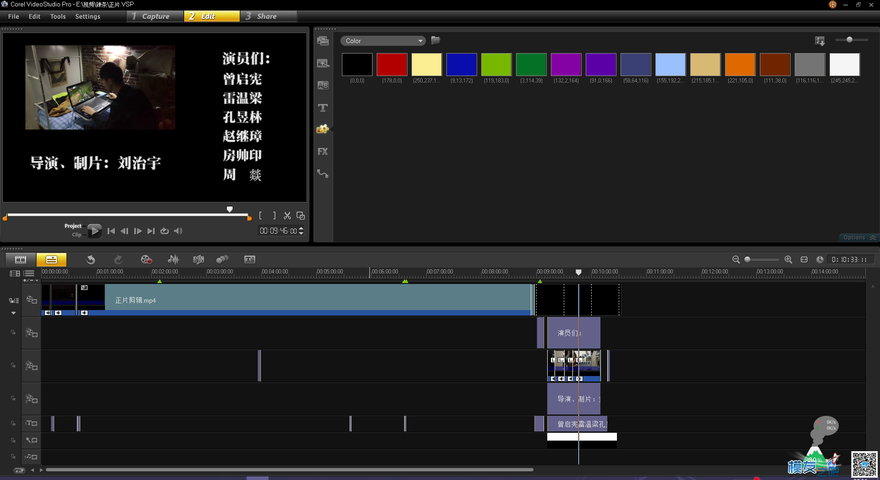Set Mark-out bracket in preview
Viewport: 880px width, 480px height.
pyautogui.click(x=274, y=216)
